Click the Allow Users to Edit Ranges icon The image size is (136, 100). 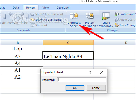pyautogui.click(x=117, y=20)
